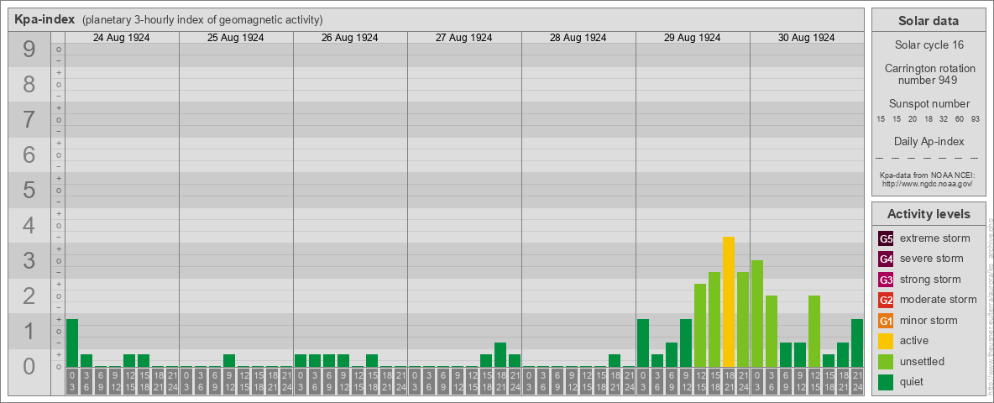The image size is (994, 403).
Task: Click the Kpa-index chart title
Action: (x=45, y=19)
